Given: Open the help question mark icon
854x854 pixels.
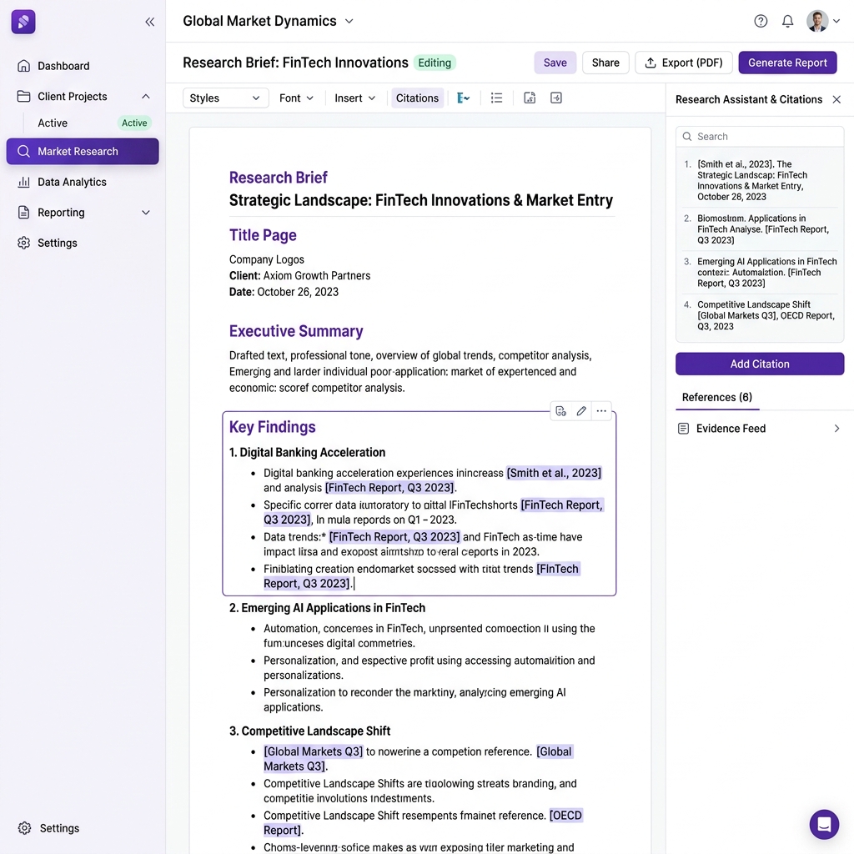Looking at the screenshot, I should click(761, 21).
